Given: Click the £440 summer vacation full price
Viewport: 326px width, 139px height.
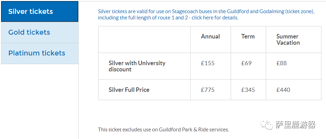Looking at the screenshot, I should click(283, 90).
